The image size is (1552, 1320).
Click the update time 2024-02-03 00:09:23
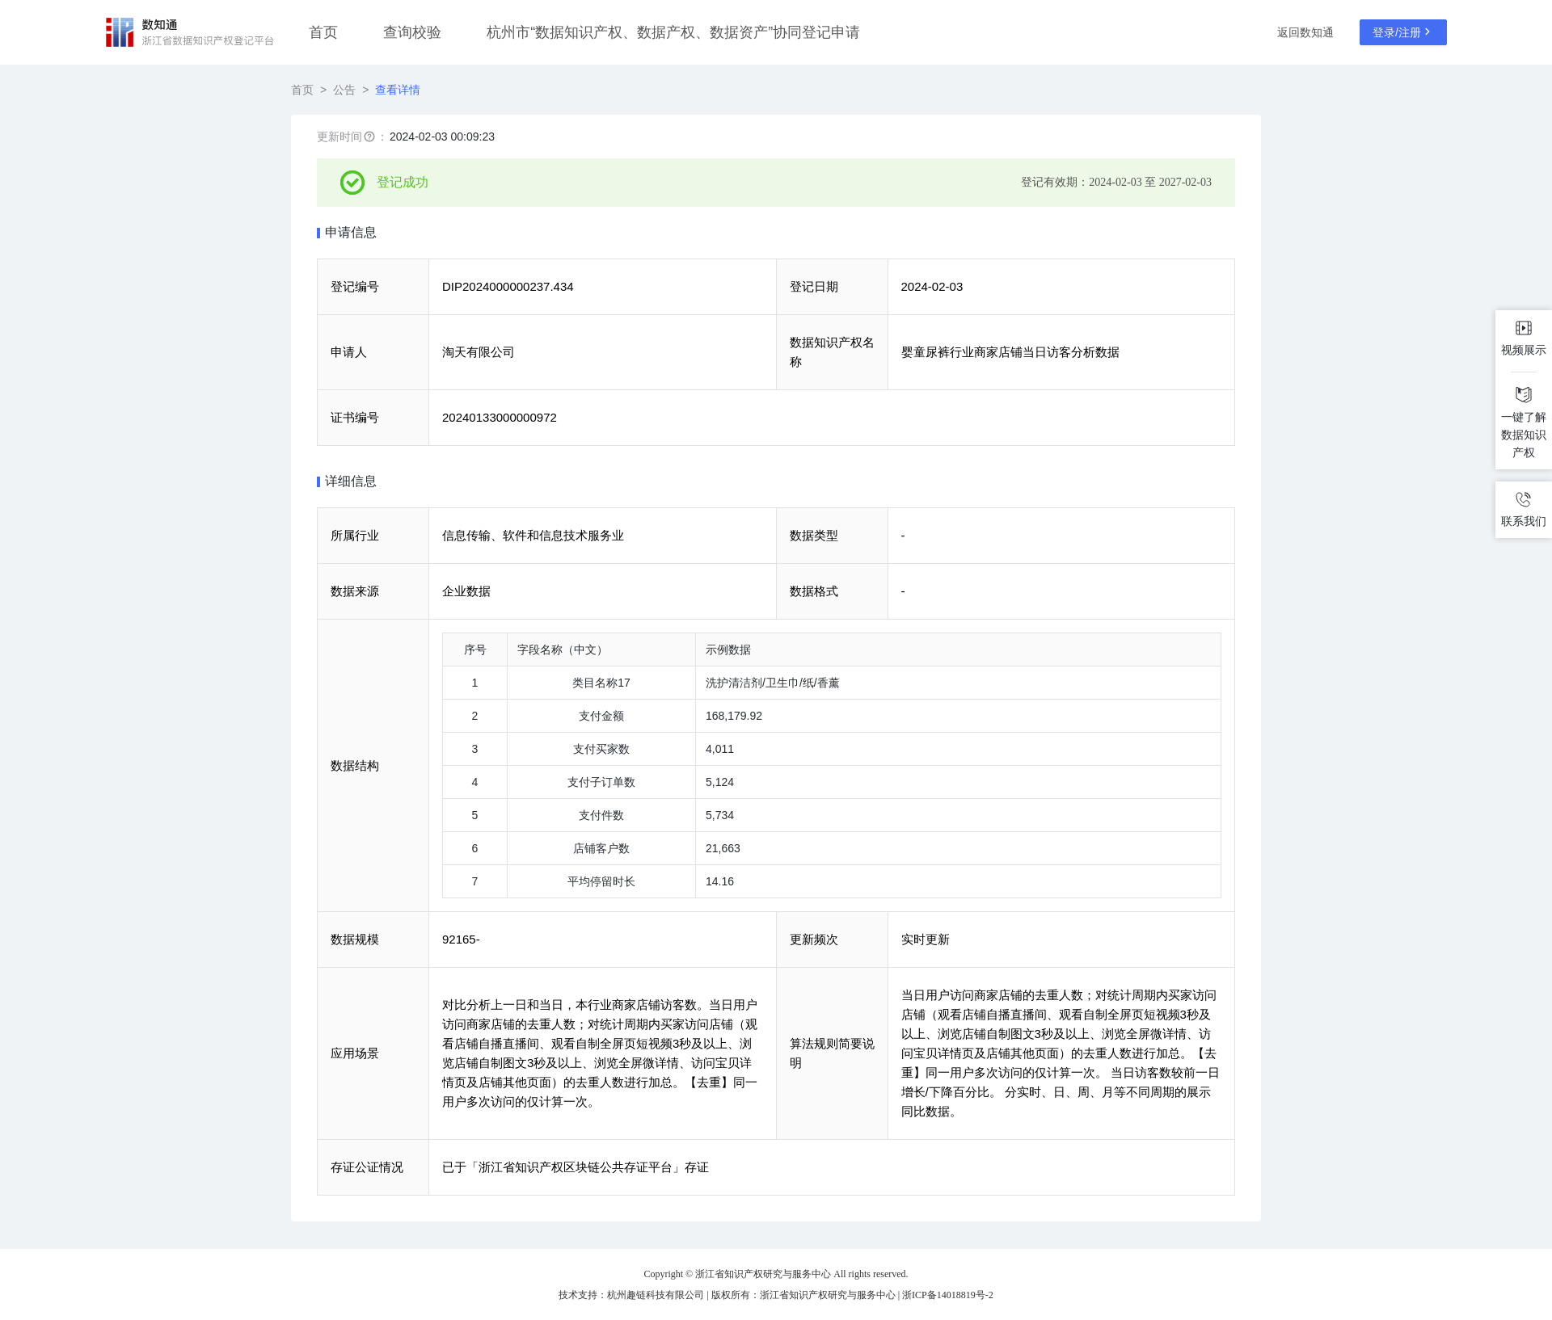click(442, 137)
